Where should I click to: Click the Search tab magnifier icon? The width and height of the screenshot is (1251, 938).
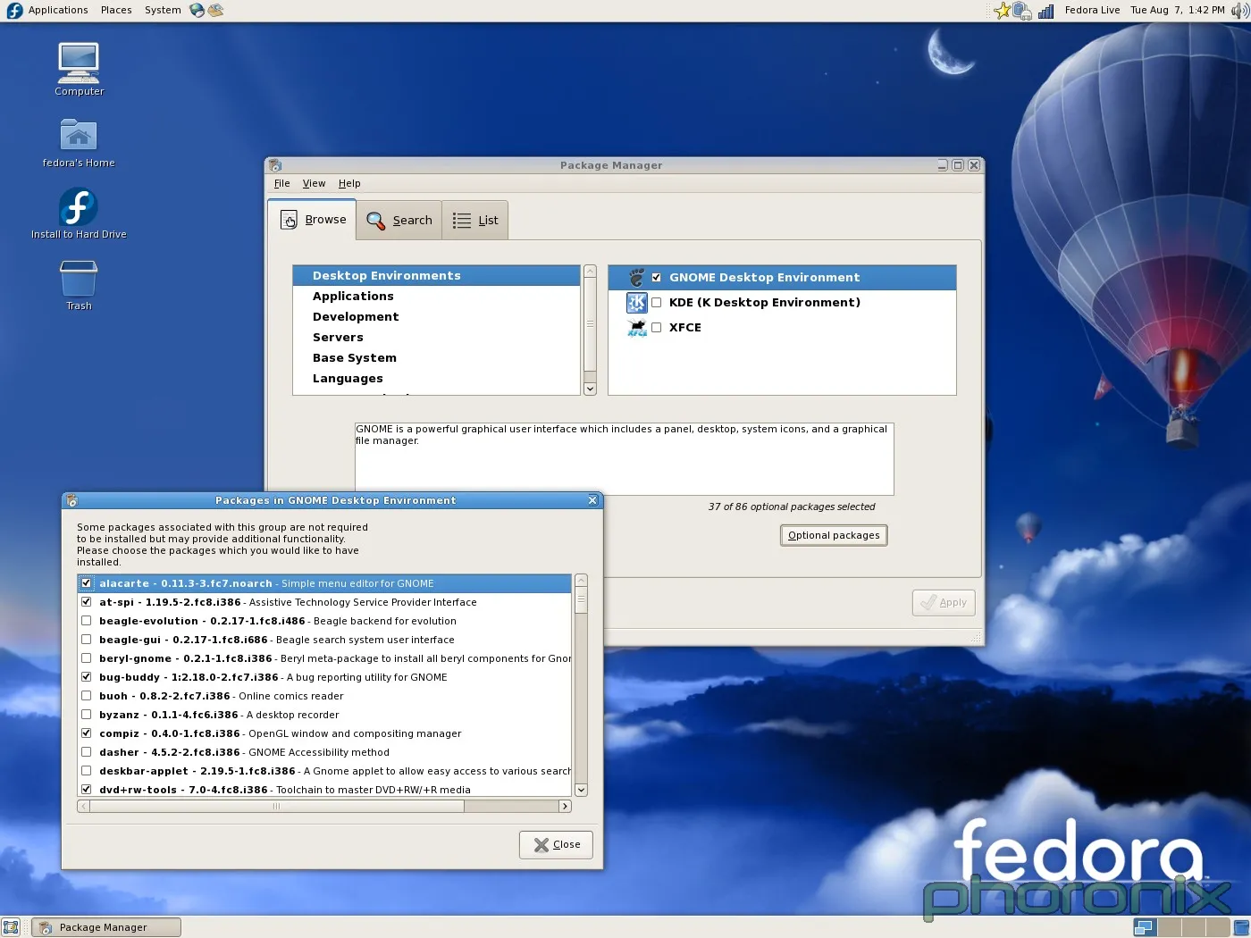375,221
